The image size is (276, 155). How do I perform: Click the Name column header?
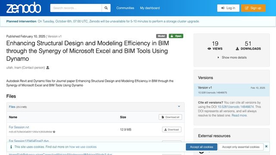pyautogui.click(x=13, y=117)
